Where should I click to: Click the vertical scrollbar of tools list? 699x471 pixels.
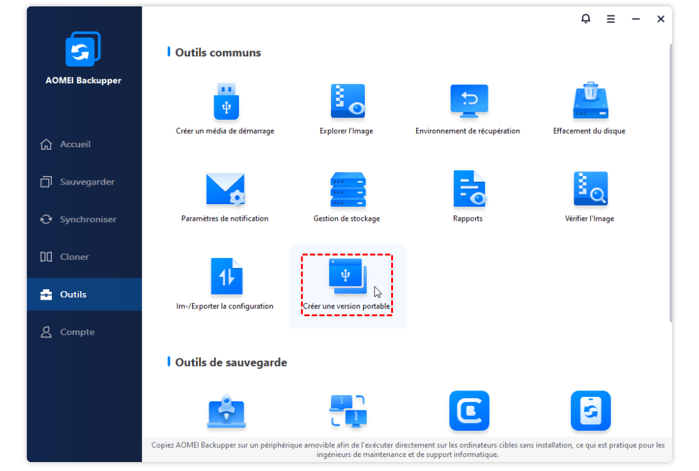(670, 182)
